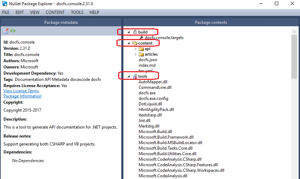Click the edit metadata icon
Screen dimensions: 300x179
tap(6, 31)
